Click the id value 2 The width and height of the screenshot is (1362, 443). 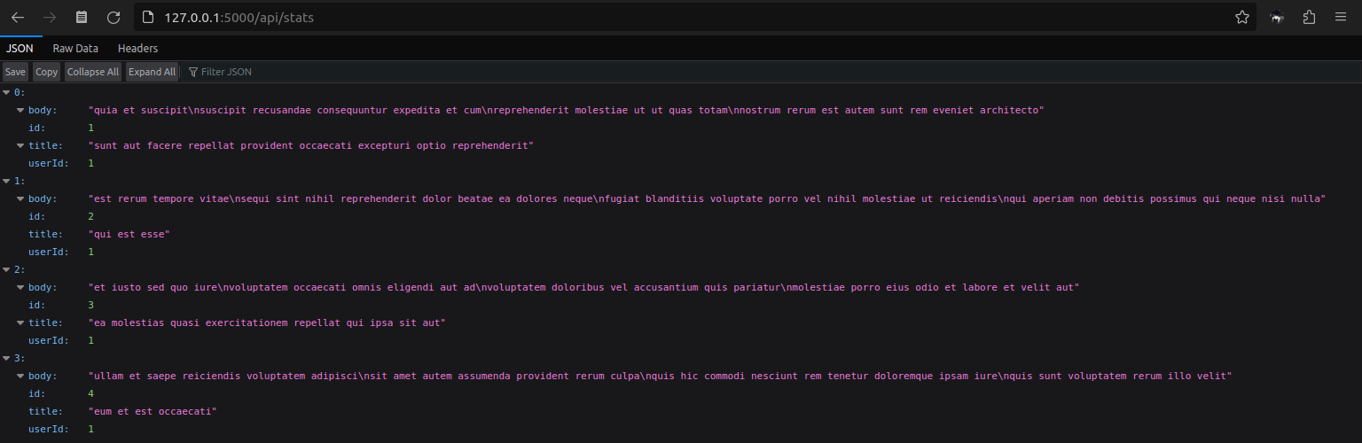90,216
